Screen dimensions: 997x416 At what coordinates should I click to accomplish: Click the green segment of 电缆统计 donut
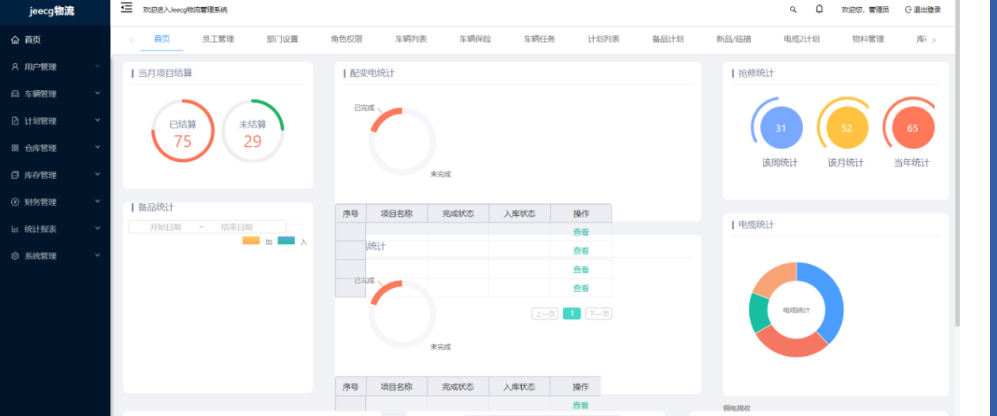point(759,312)
